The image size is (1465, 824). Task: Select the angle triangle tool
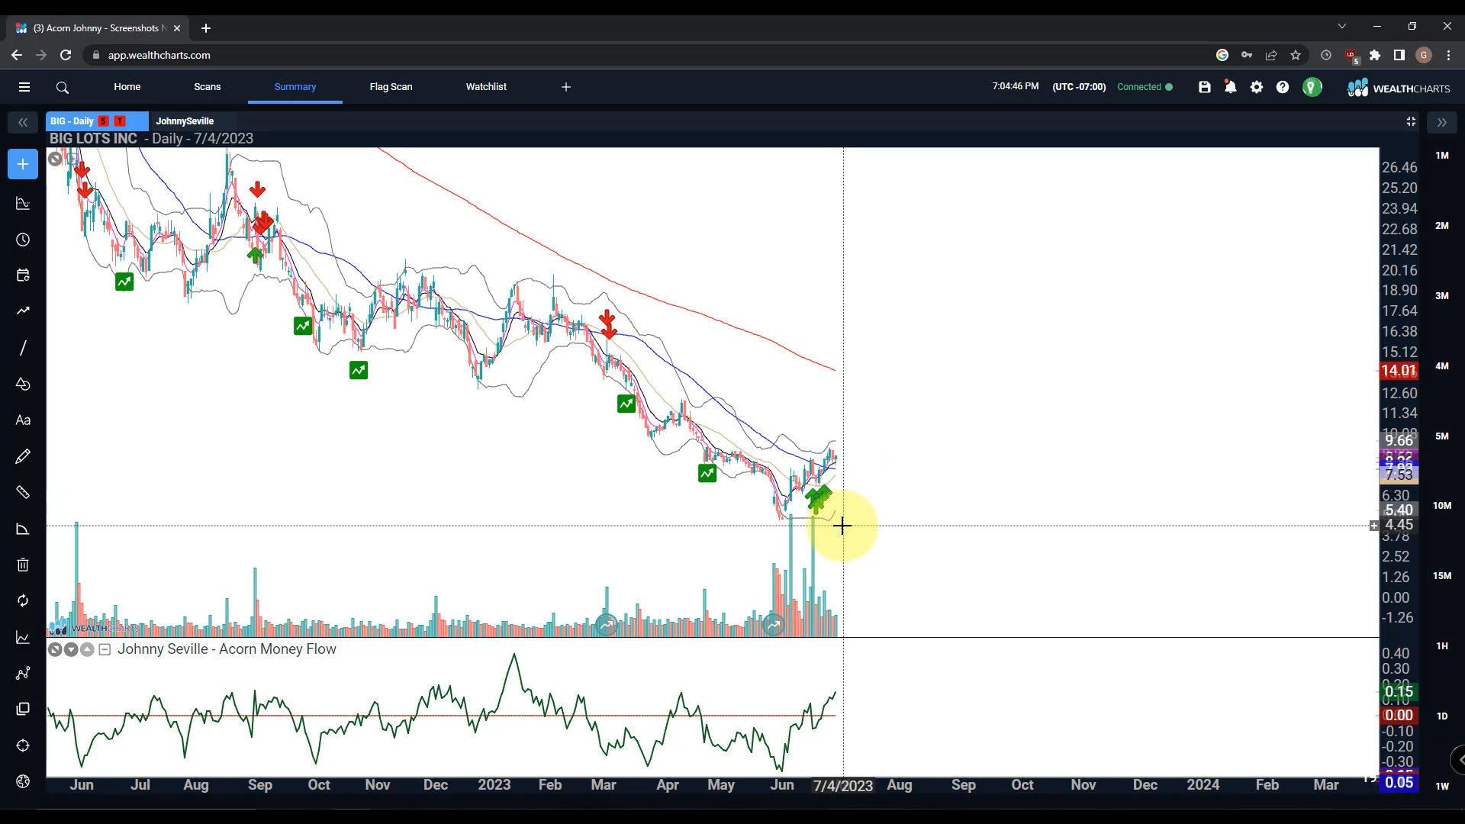coord(23,529)
